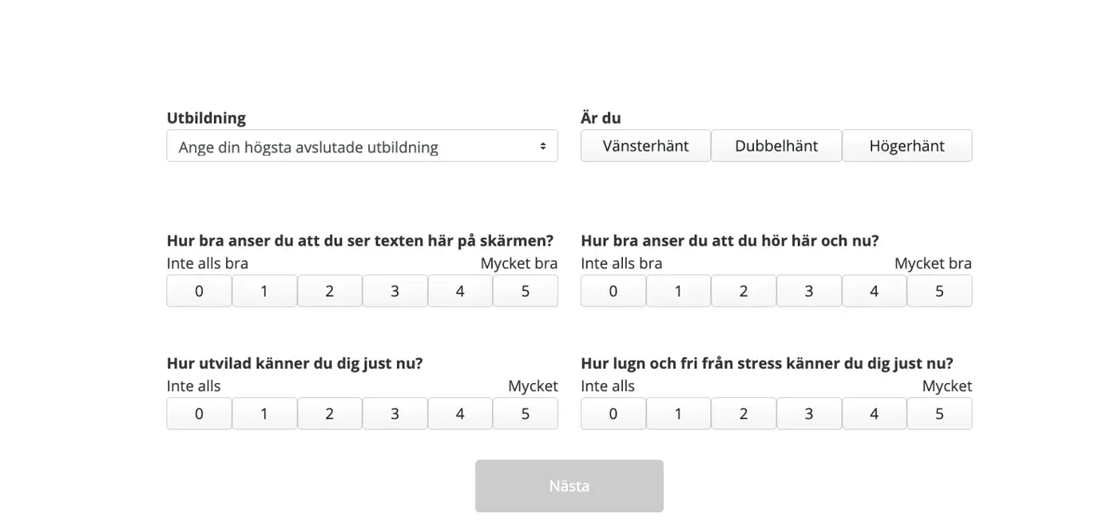Image resolution: width=1099 pixels, height=529 pixels.
Task: Click the Nästa button
Action: click(x=569, y=486)
